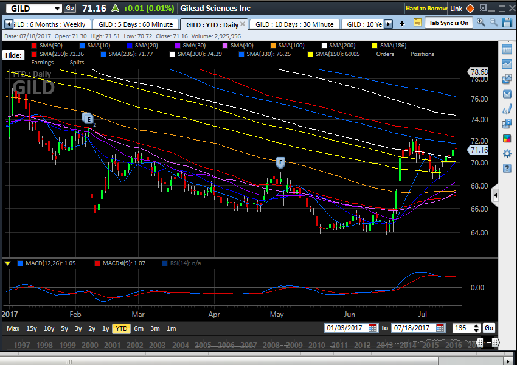
Task: Collapse the lower indicator panel with yellow triangle
Action: 7,263
